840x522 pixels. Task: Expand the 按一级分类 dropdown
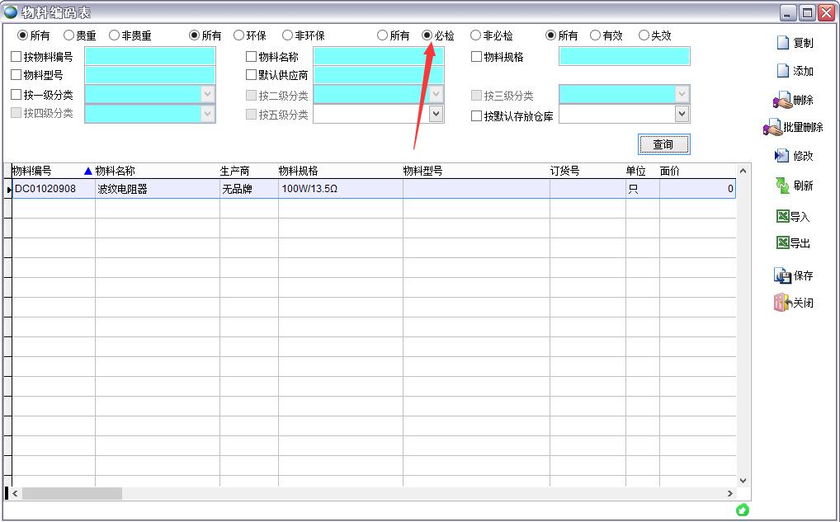tap(207, 94)
